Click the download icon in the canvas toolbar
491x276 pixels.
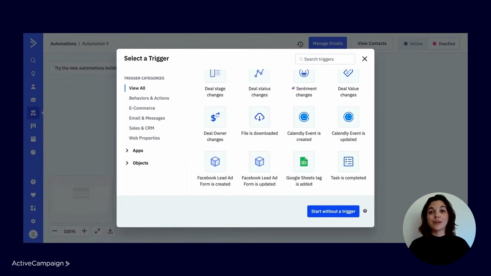pos(110,231)
